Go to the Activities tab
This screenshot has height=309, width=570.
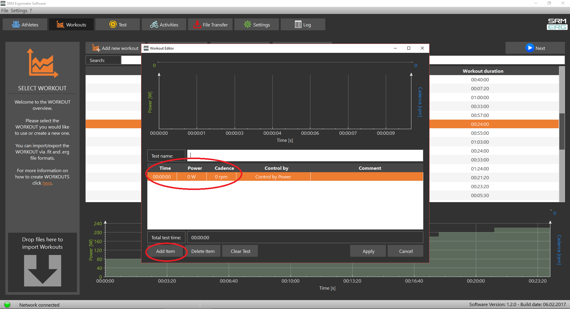(x=164, y=25)
